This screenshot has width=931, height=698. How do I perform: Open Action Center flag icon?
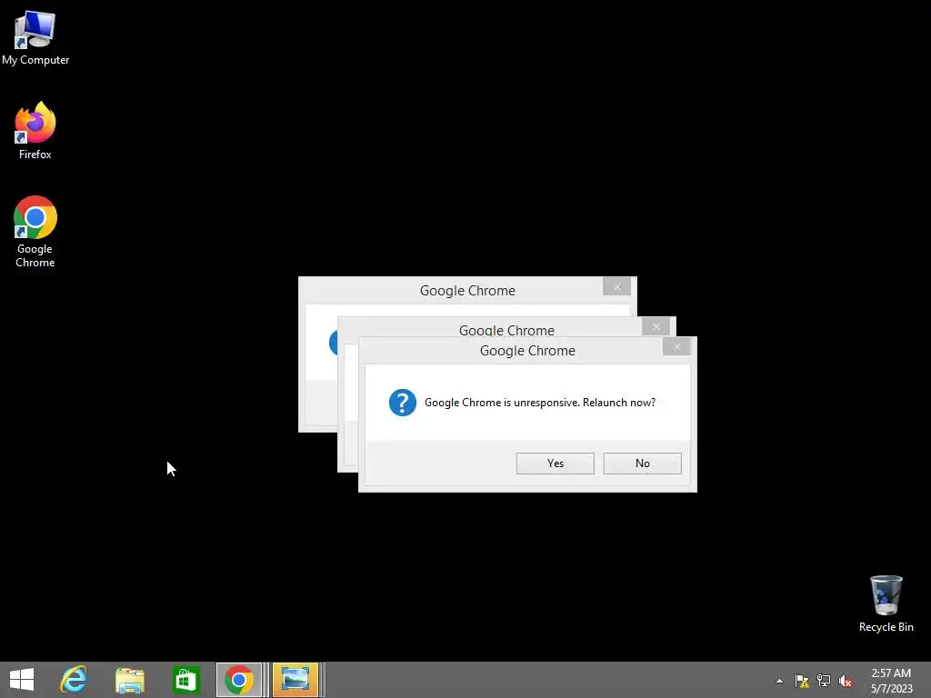[x=802, y=681]
